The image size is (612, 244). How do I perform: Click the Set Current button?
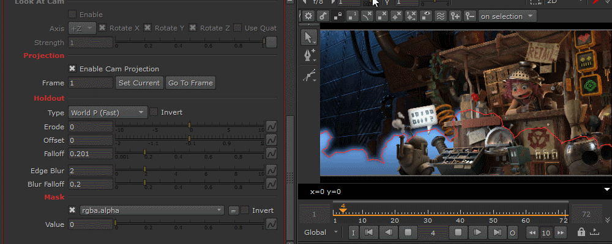click(x=140, y=83)
